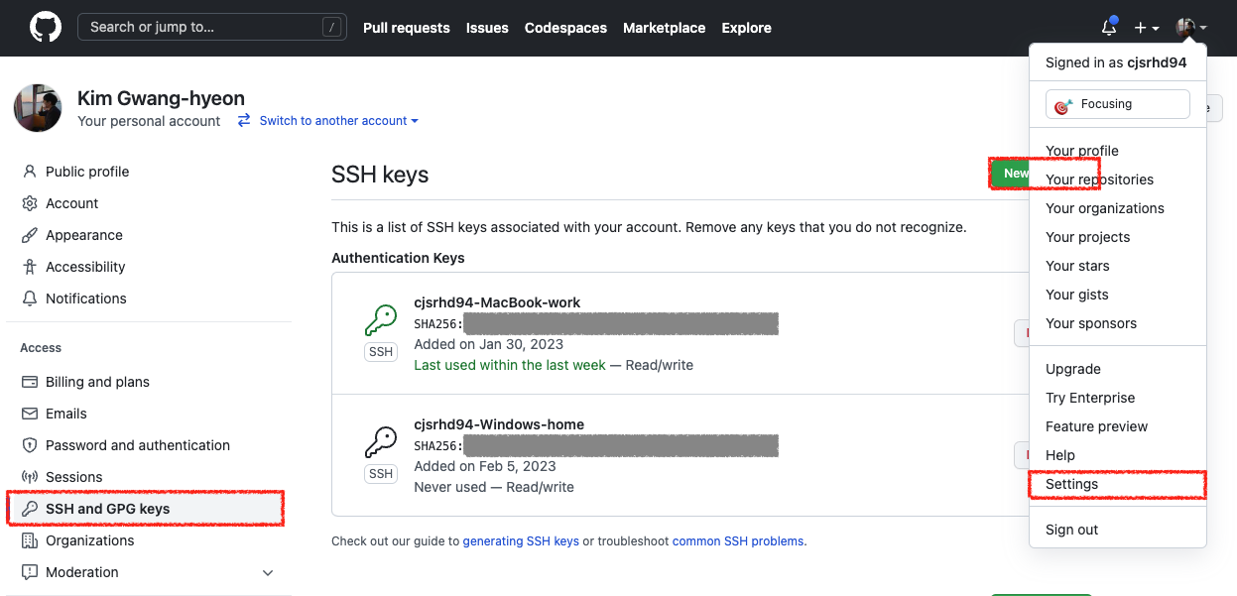
Task: Click the Appearance paintbrush icon
Action: 29,235
